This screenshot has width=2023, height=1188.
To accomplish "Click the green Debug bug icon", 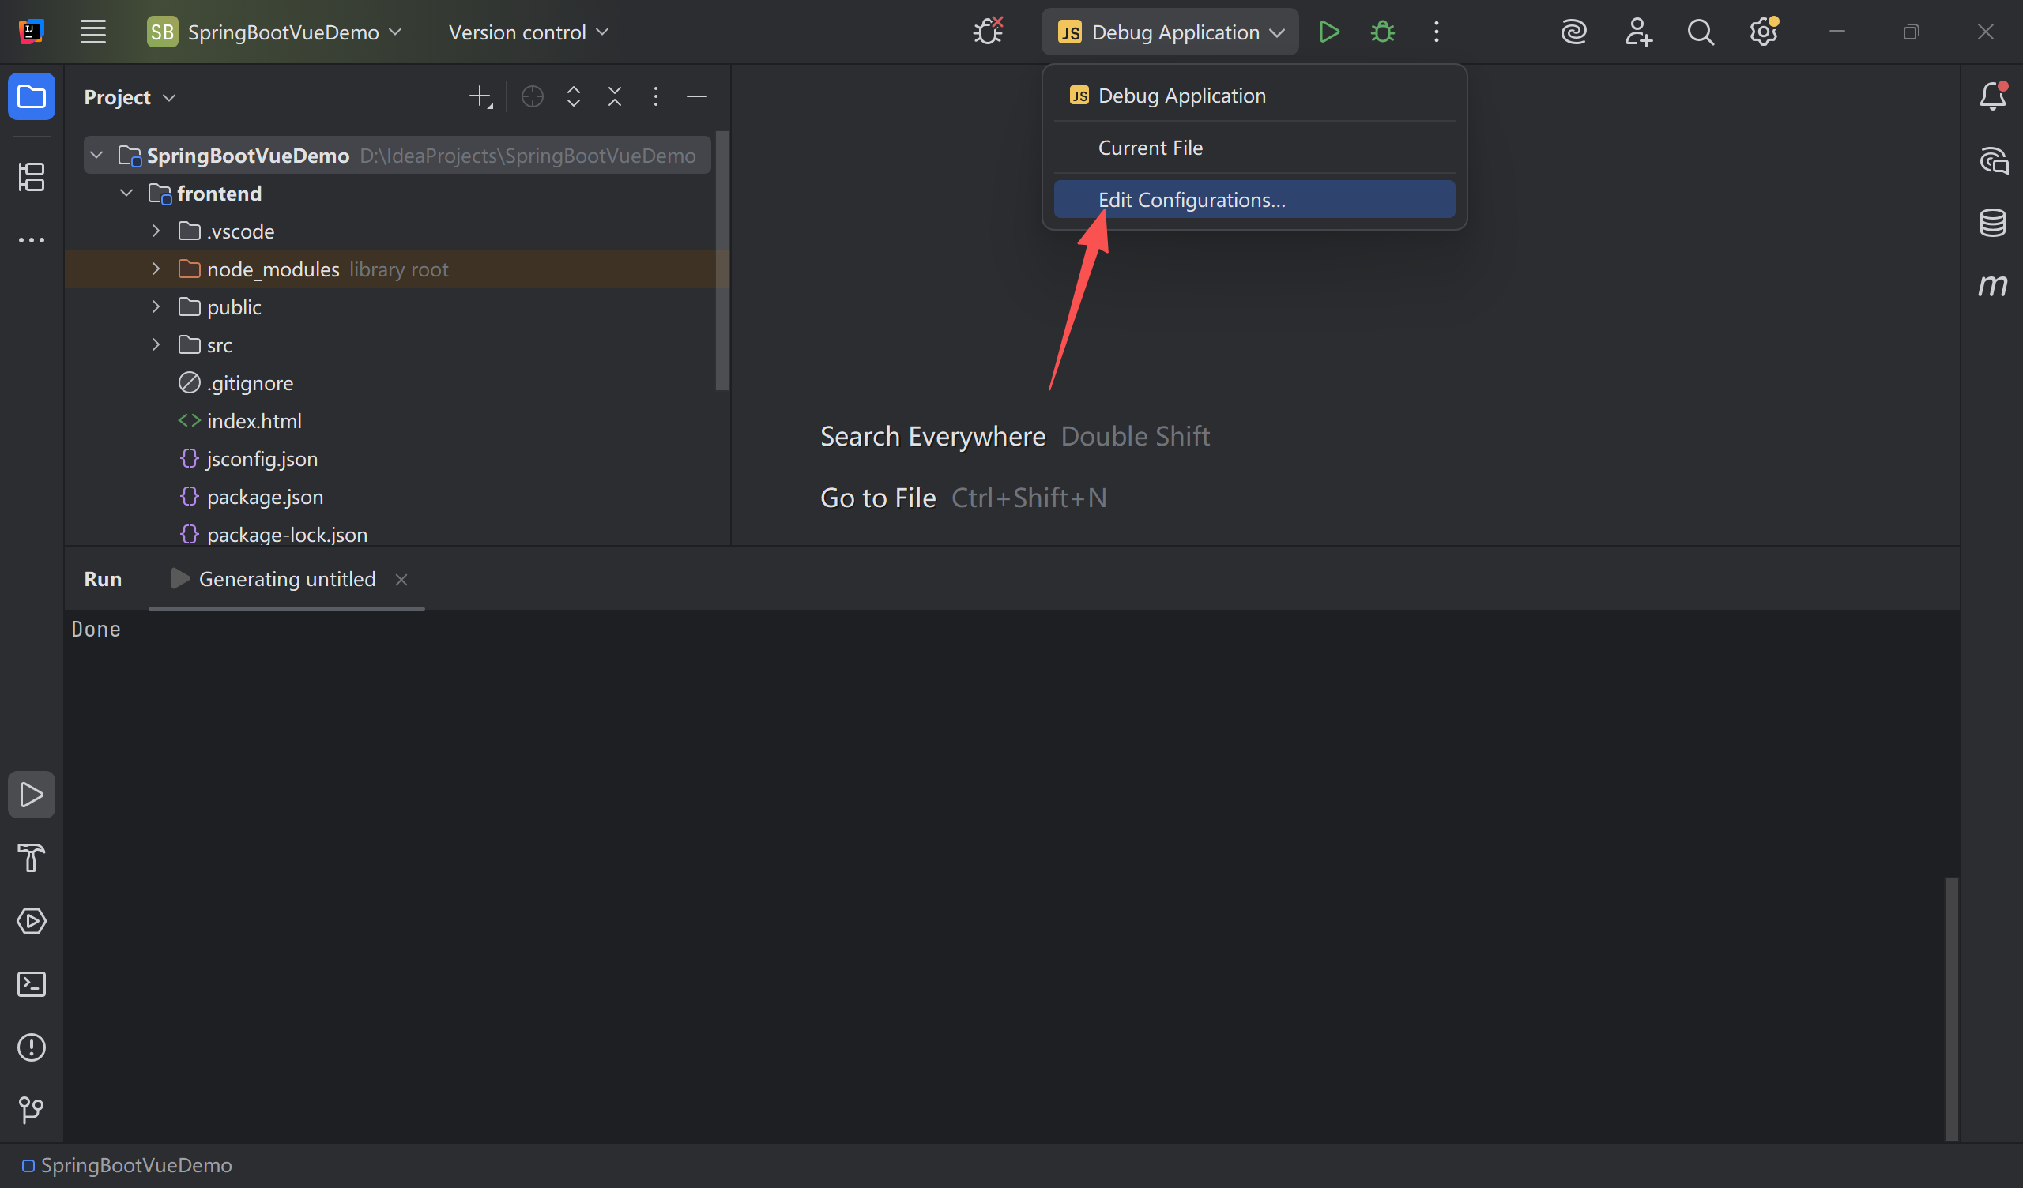I will [1382, 32].
